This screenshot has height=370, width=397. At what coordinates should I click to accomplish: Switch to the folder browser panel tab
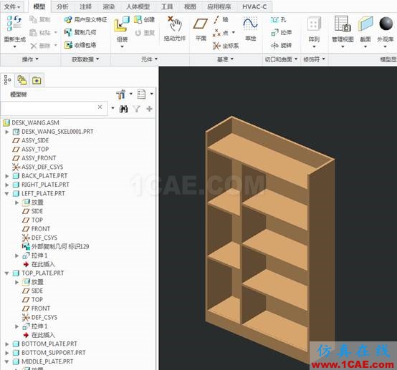pyautogui.click(x=37, y=80)
